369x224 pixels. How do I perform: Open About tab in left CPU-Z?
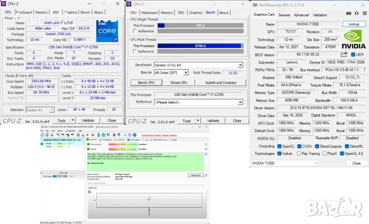99,12
